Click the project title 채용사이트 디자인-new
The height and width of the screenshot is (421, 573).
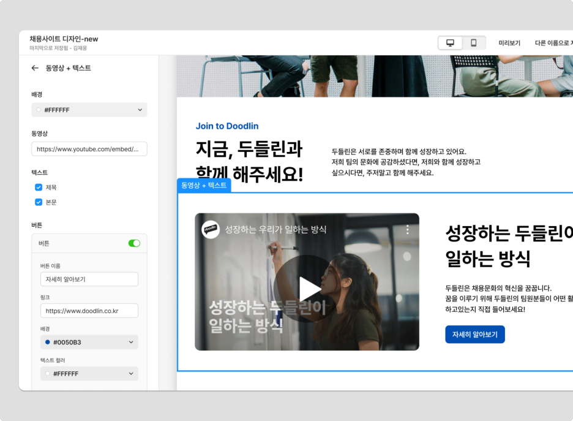pyautogui.click(x=64, y=39)
